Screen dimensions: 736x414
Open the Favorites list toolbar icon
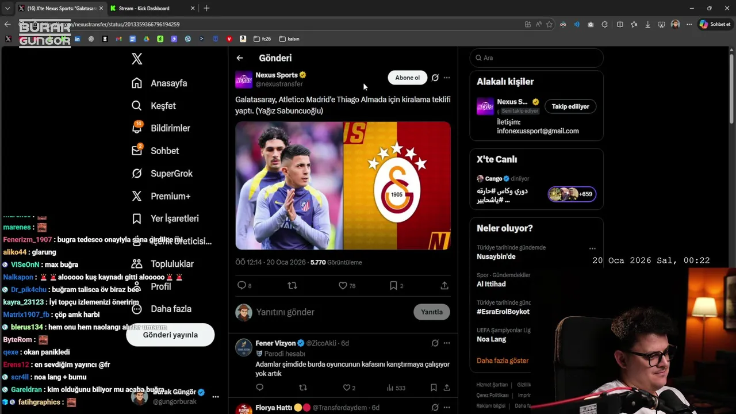click(634, 24)
